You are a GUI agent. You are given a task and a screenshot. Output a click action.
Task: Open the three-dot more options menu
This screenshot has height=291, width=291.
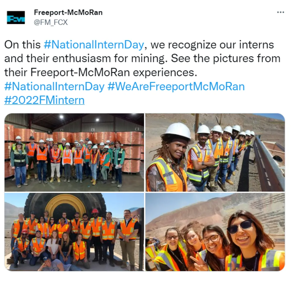click(280, 12)
